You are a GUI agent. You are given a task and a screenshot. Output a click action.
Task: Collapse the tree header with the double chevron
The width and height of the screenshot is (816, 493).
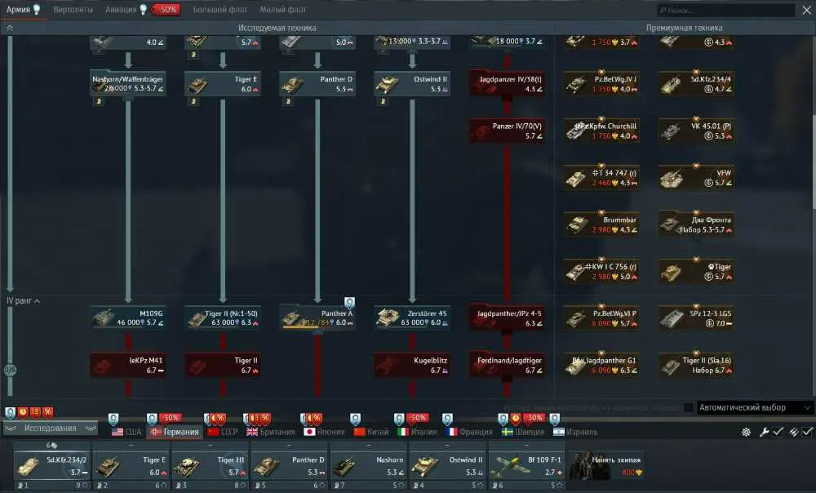tap(9, 28)
